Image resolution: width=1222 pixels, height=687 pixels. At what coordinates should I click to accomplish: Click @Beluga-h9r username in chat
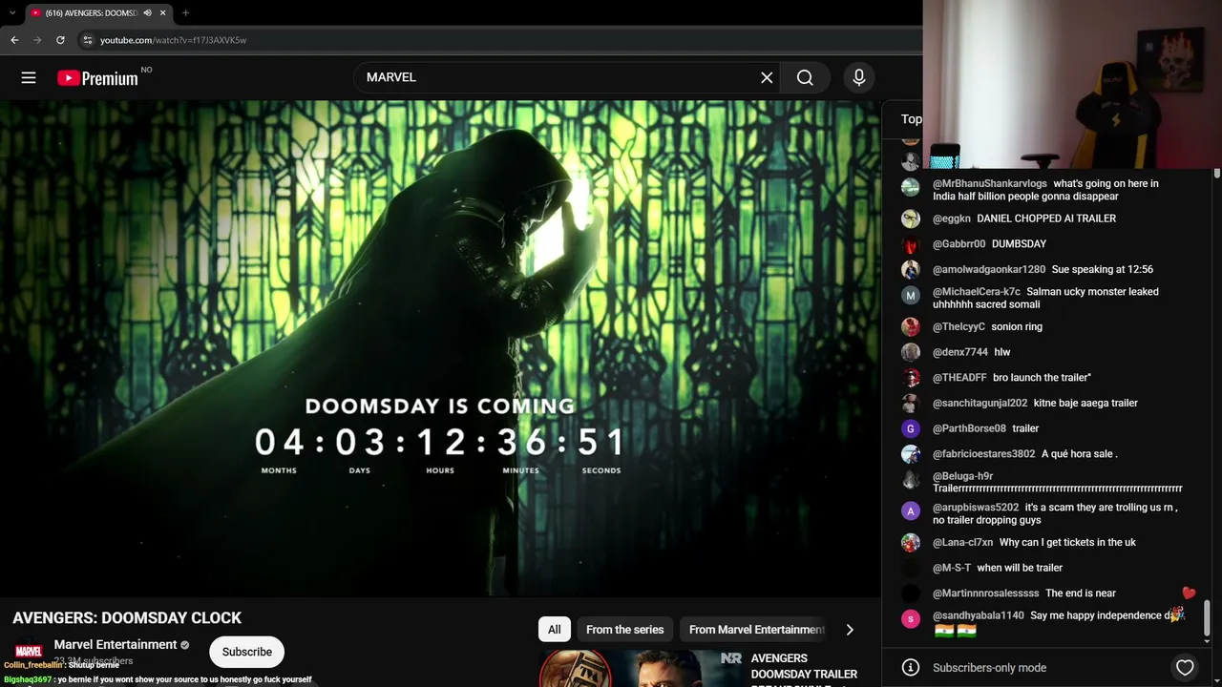coord(963,476)
